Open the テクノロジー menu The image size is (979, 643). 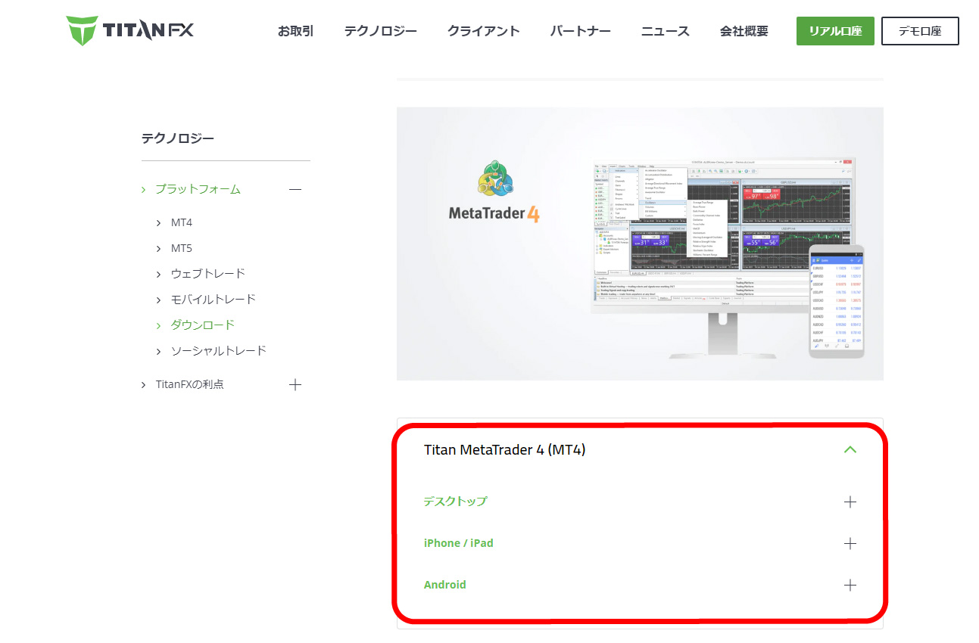380,31
